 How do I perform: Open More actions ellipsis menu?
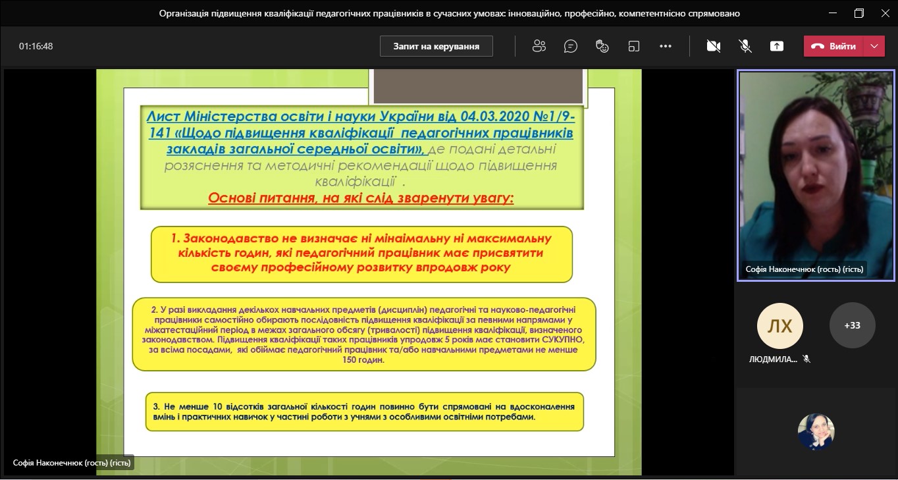tap(665, 46)
